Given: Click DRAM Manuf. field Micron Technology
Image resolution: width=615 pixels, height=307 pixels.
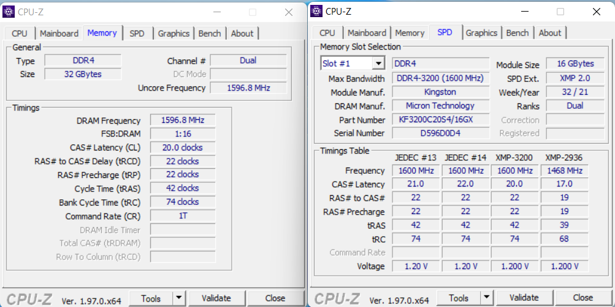Looking at the screenshot, I should [441, 106].
